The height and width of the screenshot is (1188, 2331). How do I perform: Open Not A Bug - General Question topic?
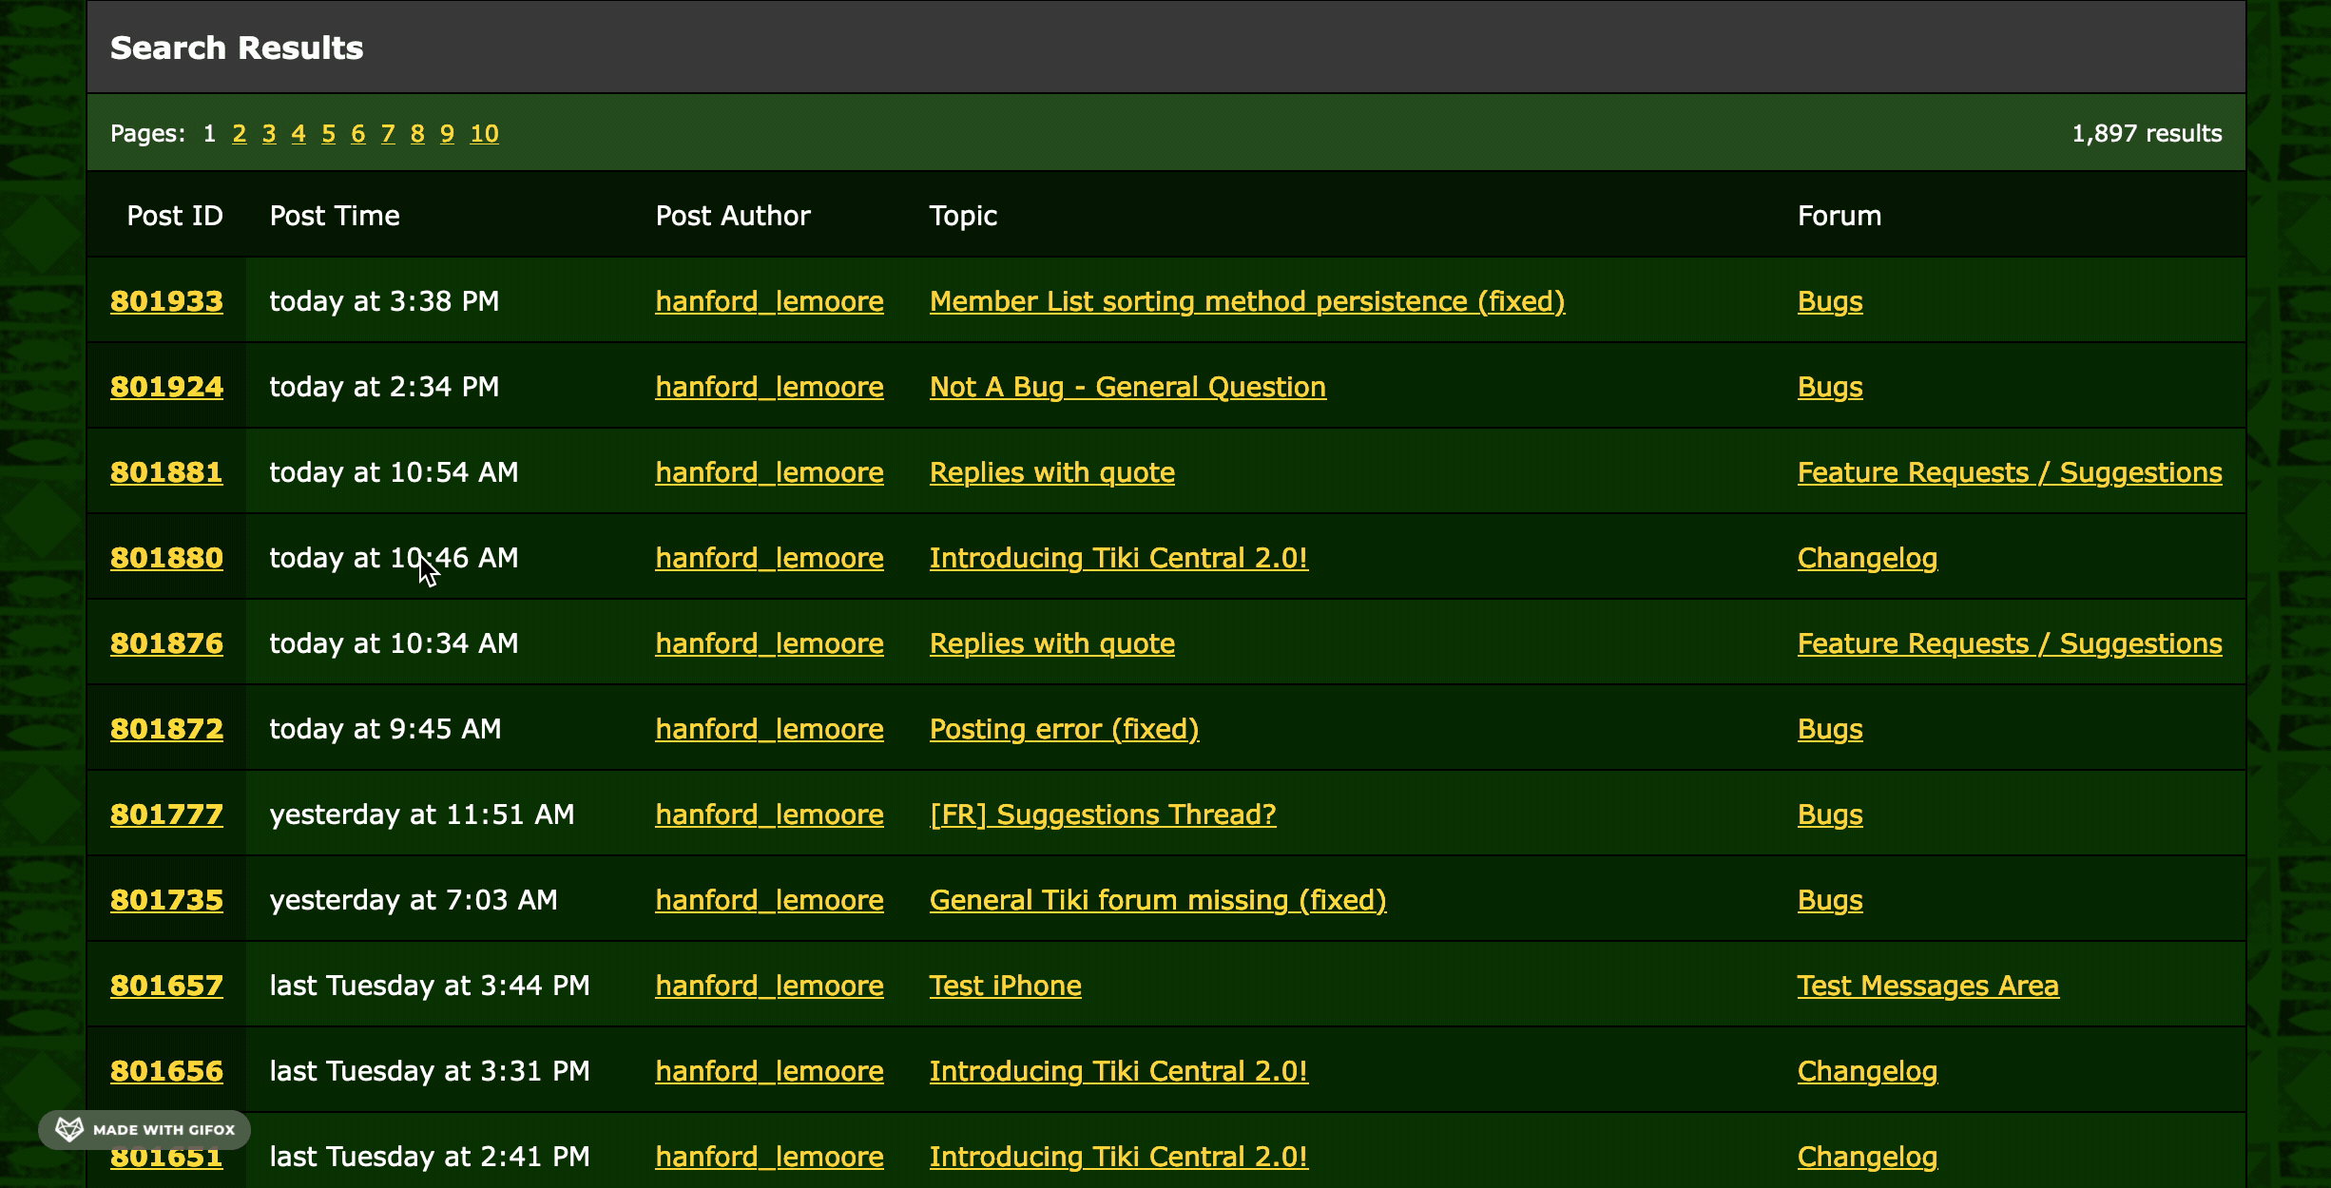[1127, 387]
